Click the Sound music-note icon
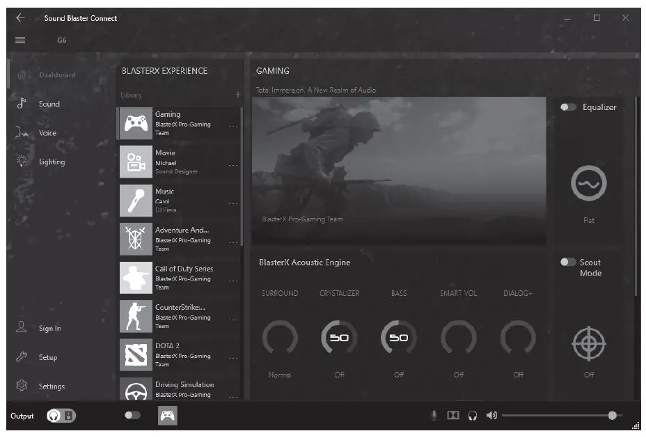The width and height of the screenshot is (646, 438). (x=22, y=104)
